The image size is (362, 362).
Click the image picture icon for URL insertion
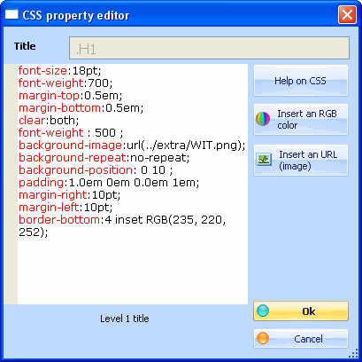coord(264,160)
